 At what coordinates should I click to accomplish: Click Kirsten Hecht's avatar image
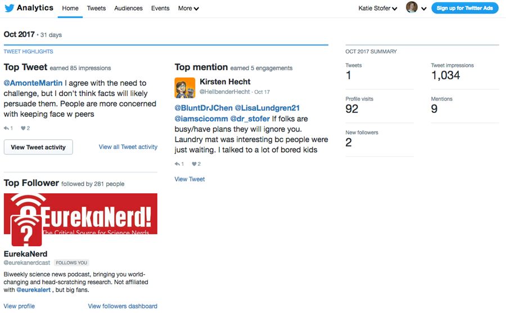coord(185,88)
